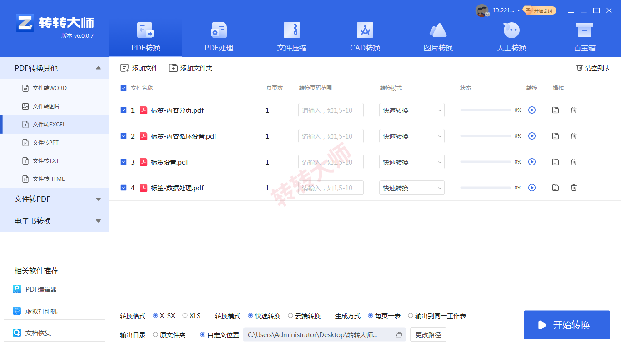This screenshot has width=621, height=349.
Task: Start conversion for 标签-内容循环设置.pdf row
Action: (x=532, y=136)
